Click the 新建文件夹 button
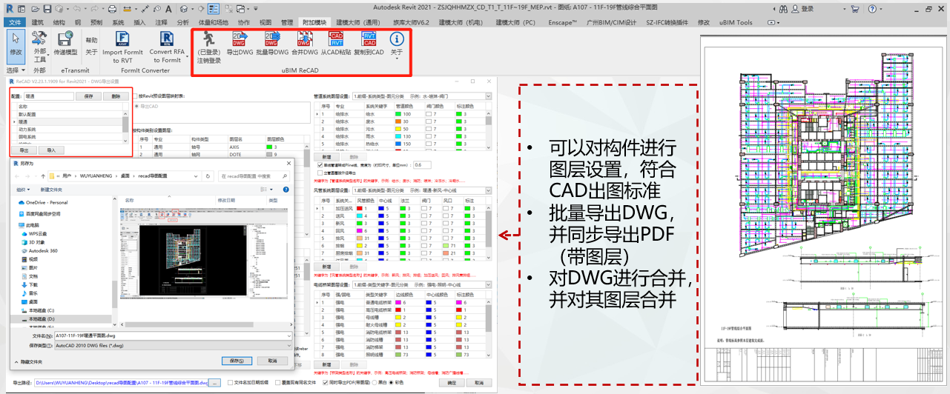Image resolution: width=950 pixels, height=394 pixels. (50, 190)
